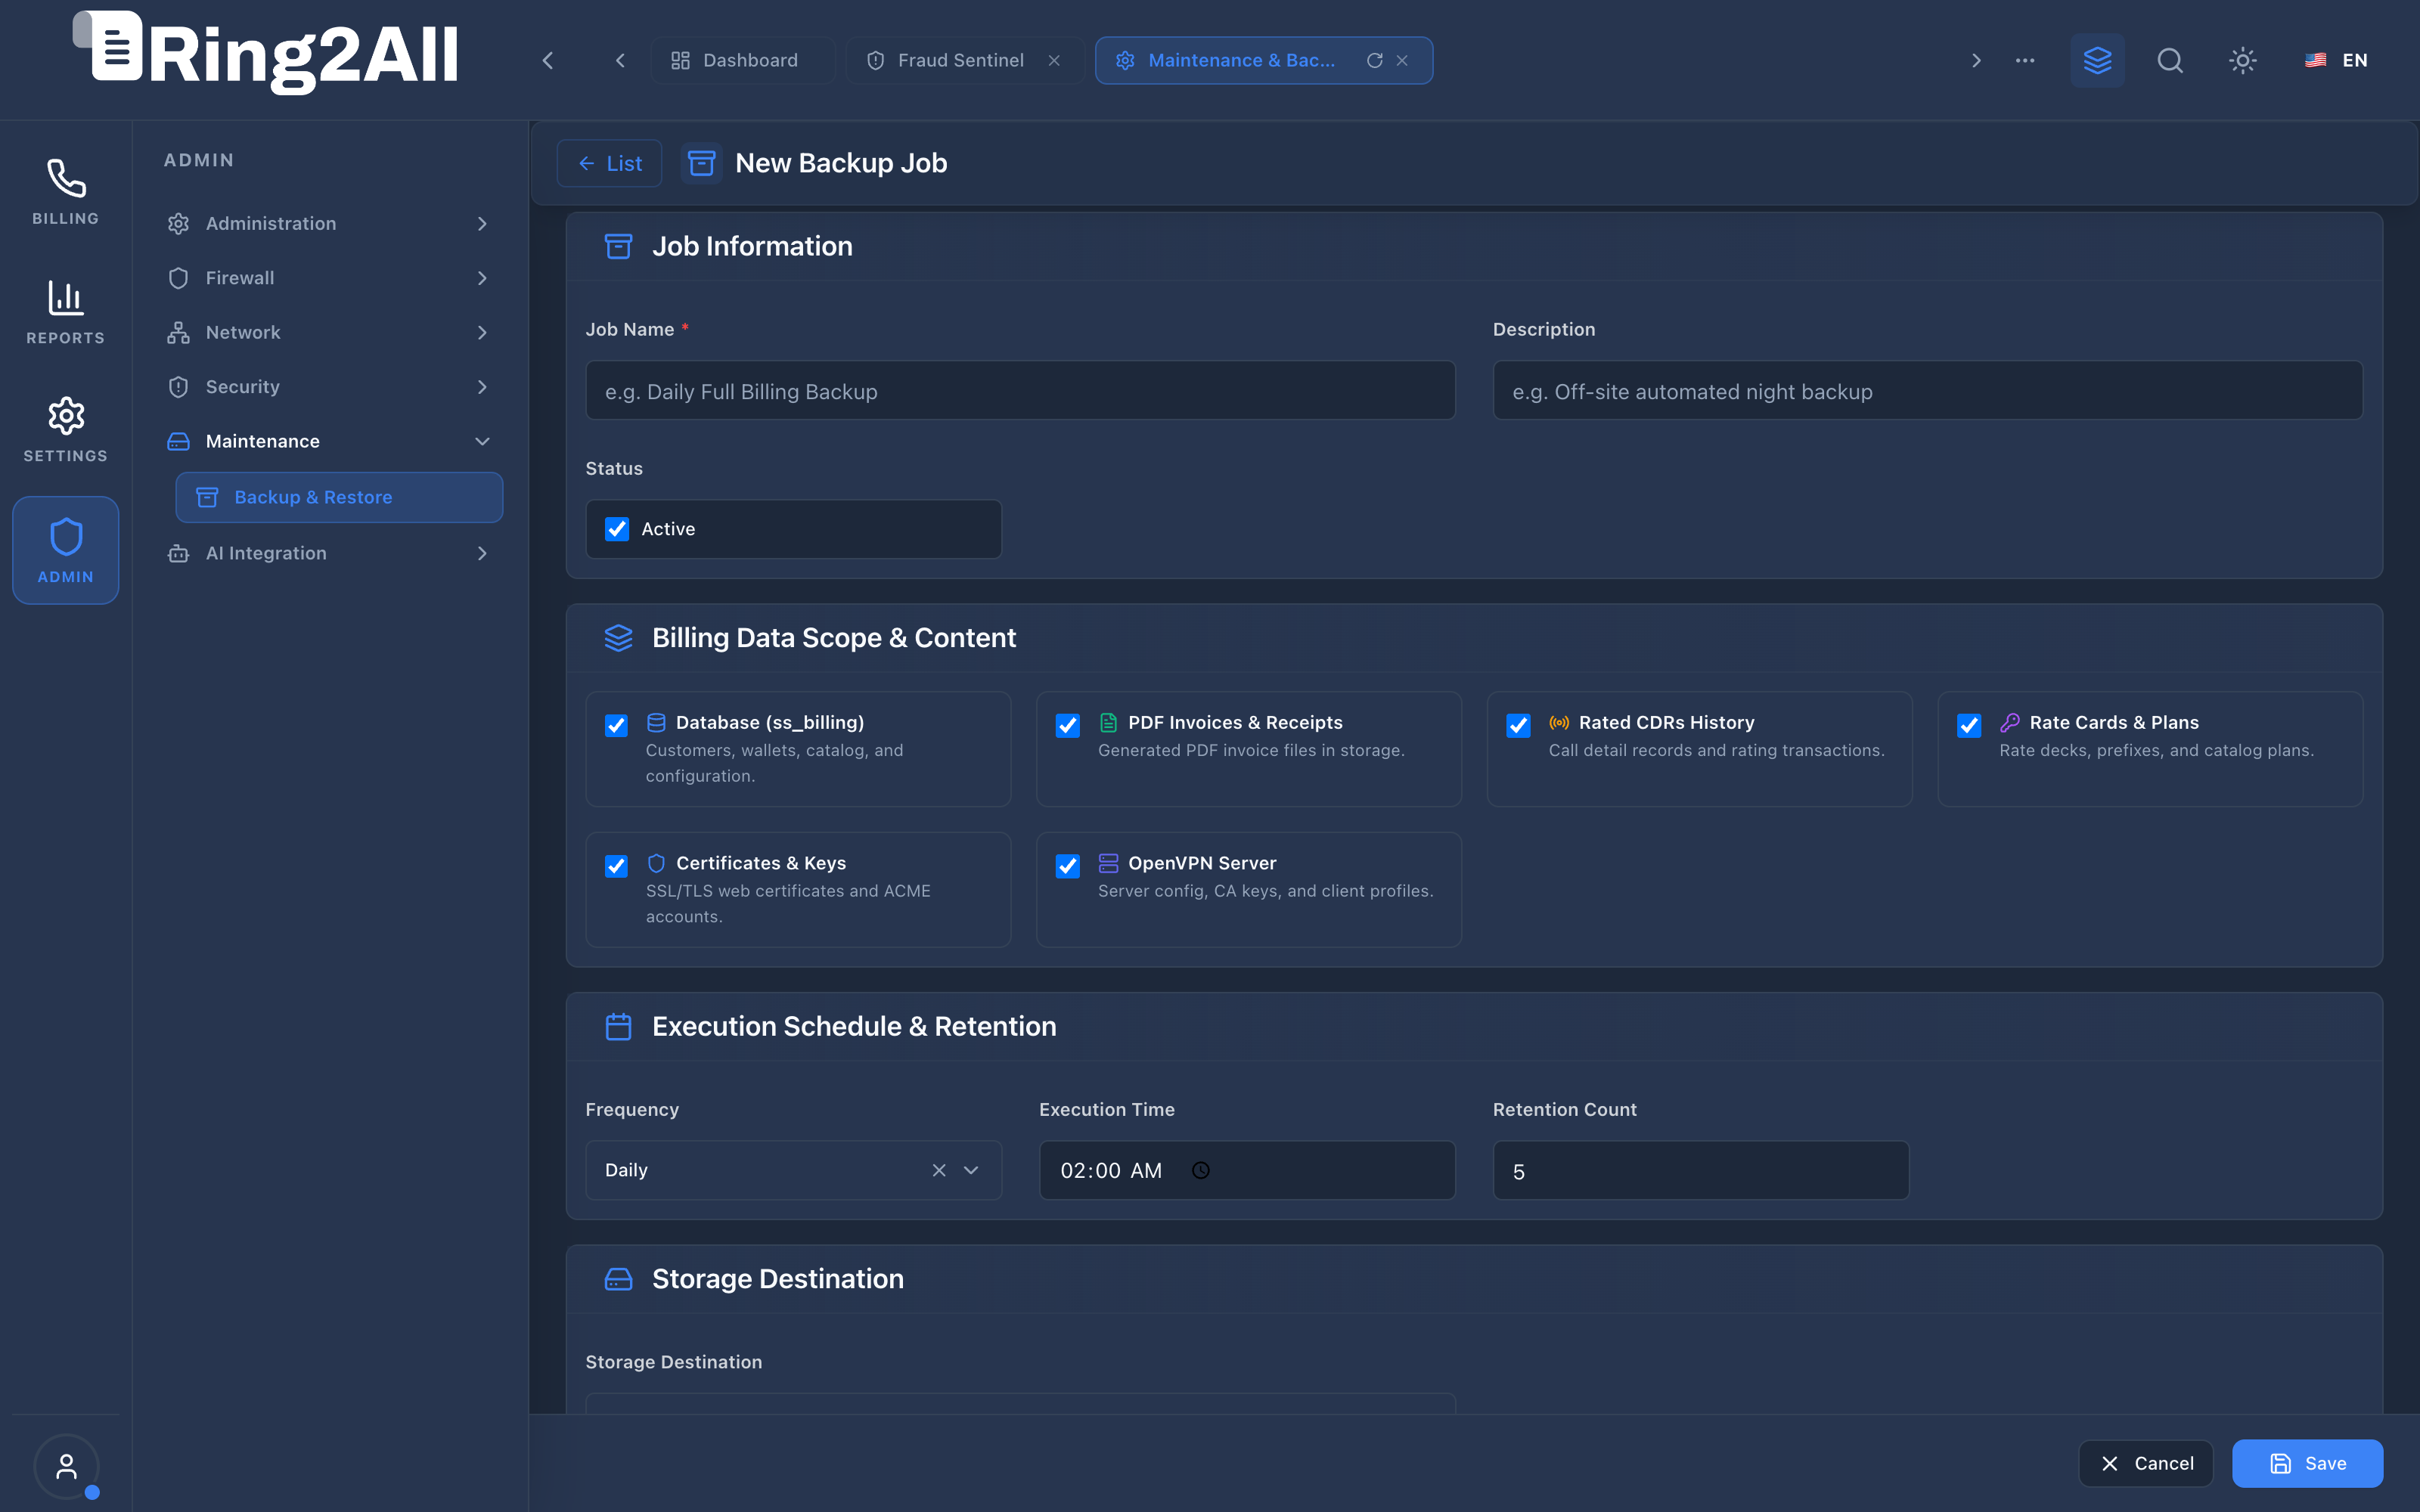Viewport: 2420px width, 1512px height.
Task: Click the Billing Data Scope layers icon
Action: click(x=618, y=638)
